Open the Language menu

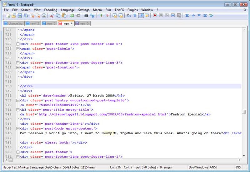(x=68, y=10)
